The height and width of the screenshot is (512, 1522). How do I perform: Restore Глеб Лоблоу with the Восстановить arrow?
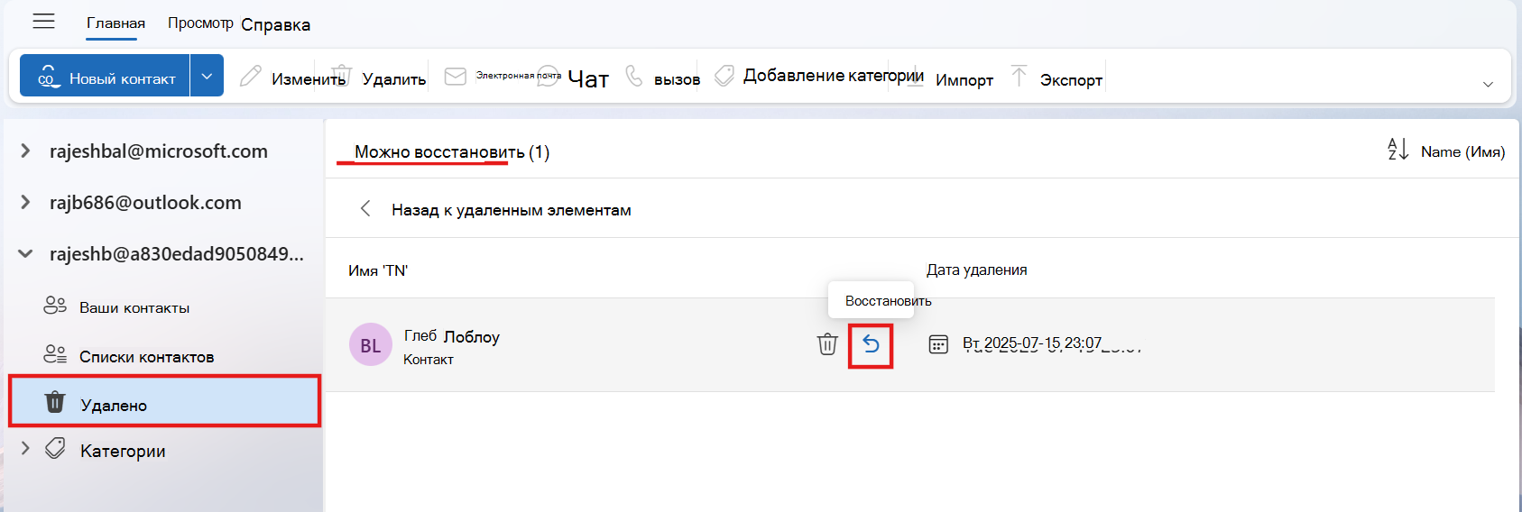(x=871, y=344)
